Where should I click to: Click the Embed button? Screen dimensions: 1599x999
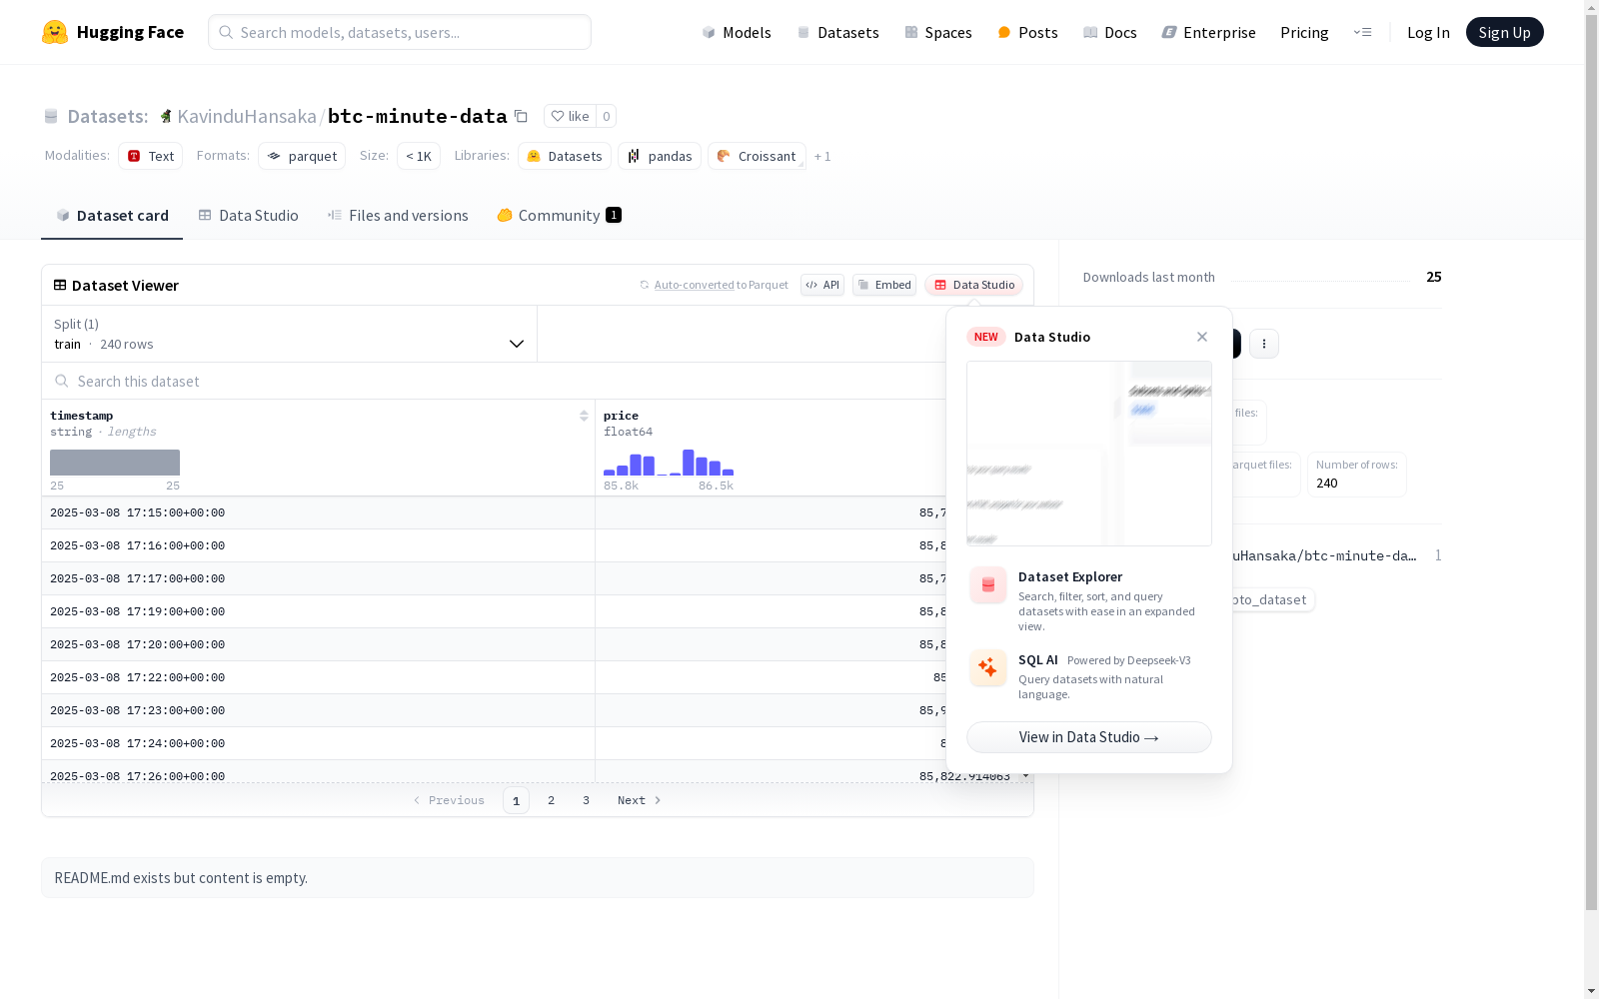click(x=884, y=285)
